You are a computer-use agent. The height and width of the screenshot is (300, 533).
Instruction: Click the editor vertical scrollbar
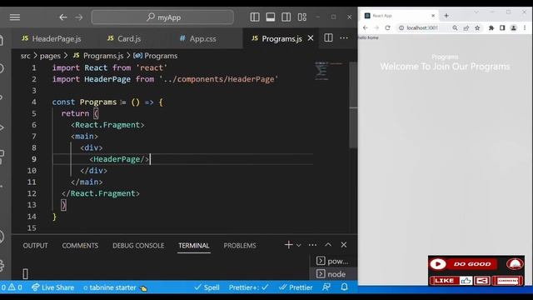(353, 106)
